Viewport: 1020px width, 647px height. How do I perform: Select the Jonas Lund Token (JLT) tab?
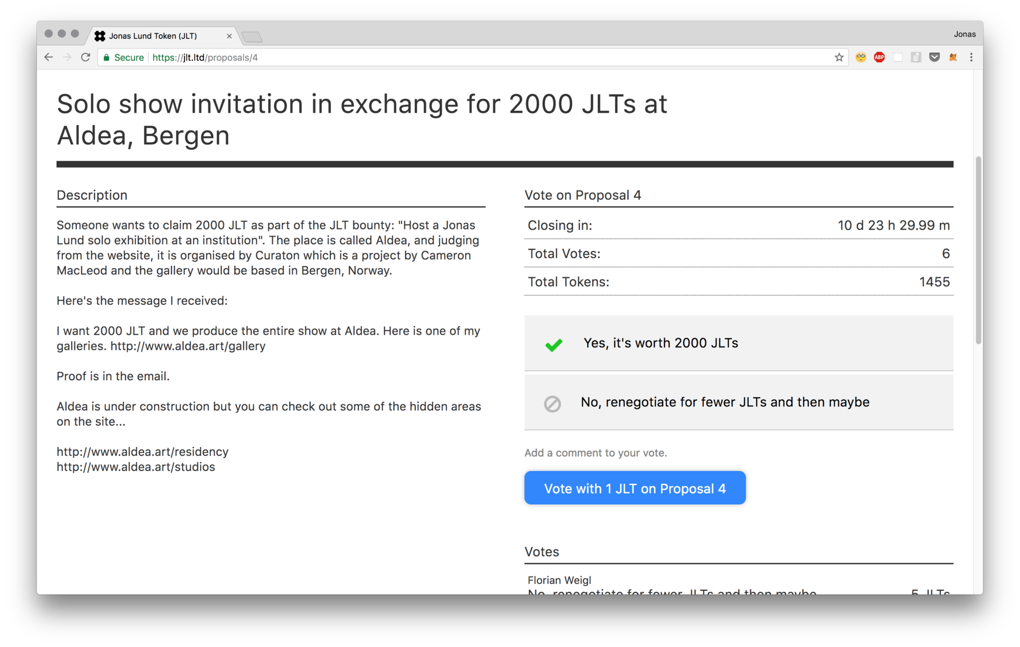pos(153,36)
